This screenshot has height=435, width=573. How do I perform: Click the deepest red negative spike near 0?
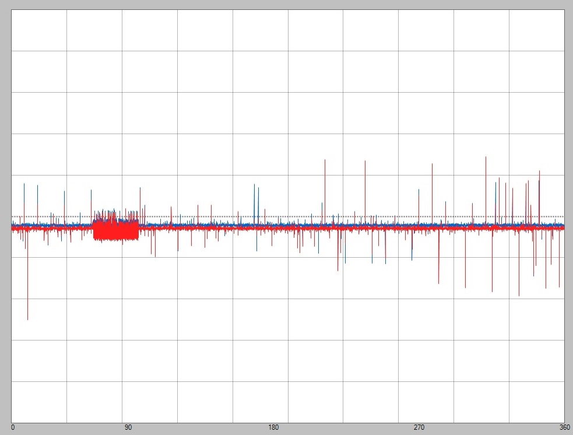pyautogui.click(x=27, y=274)
